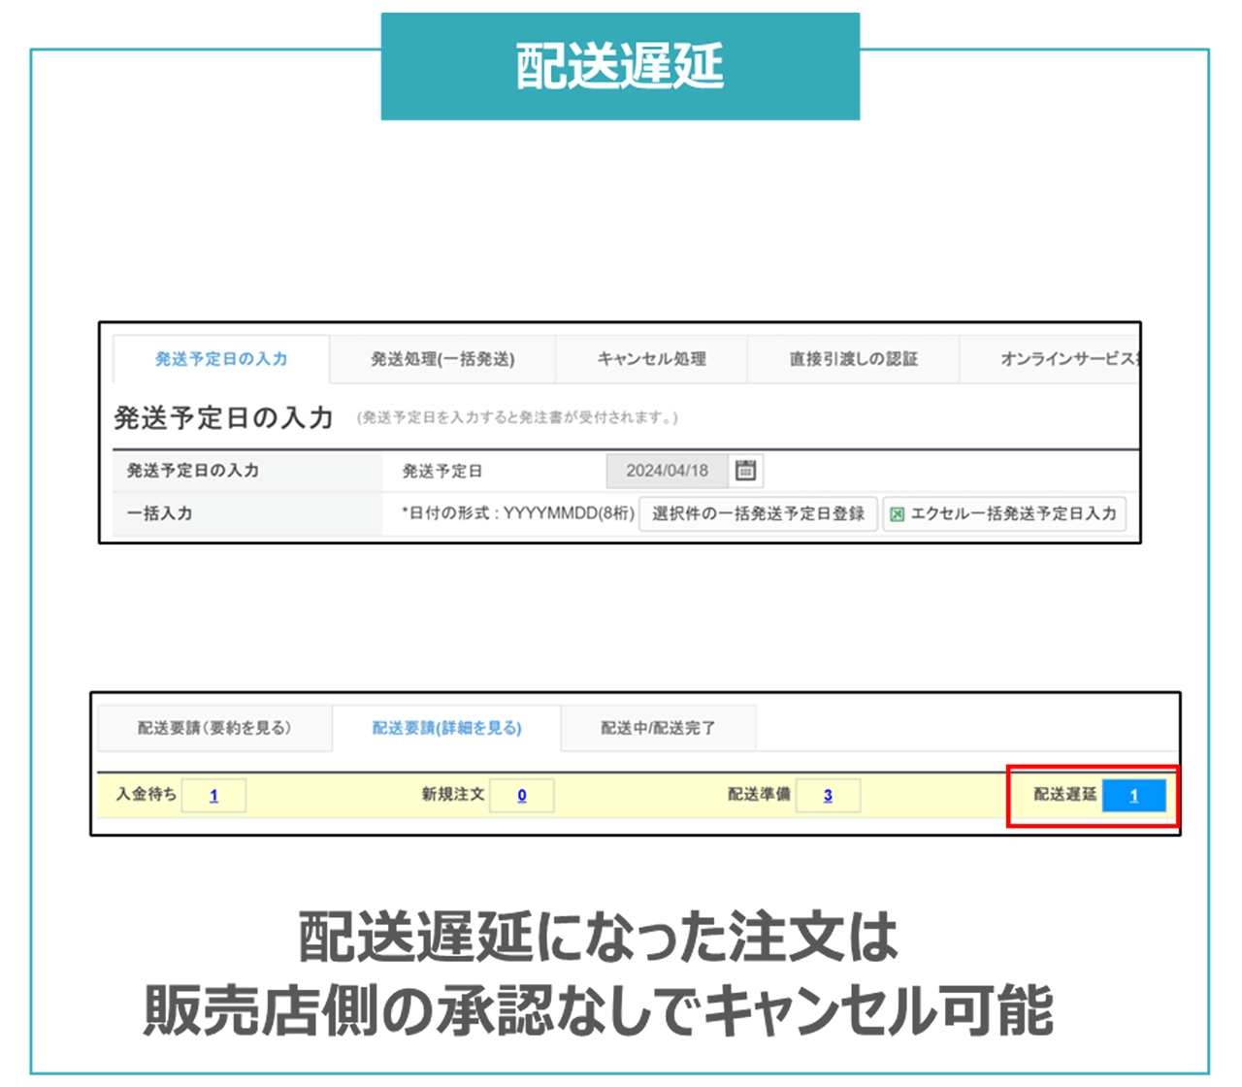This screenshot has height=1087, width=1242.
Task: Switch to the 発送処理(一括発送) tab
Action: click(442, 358)
